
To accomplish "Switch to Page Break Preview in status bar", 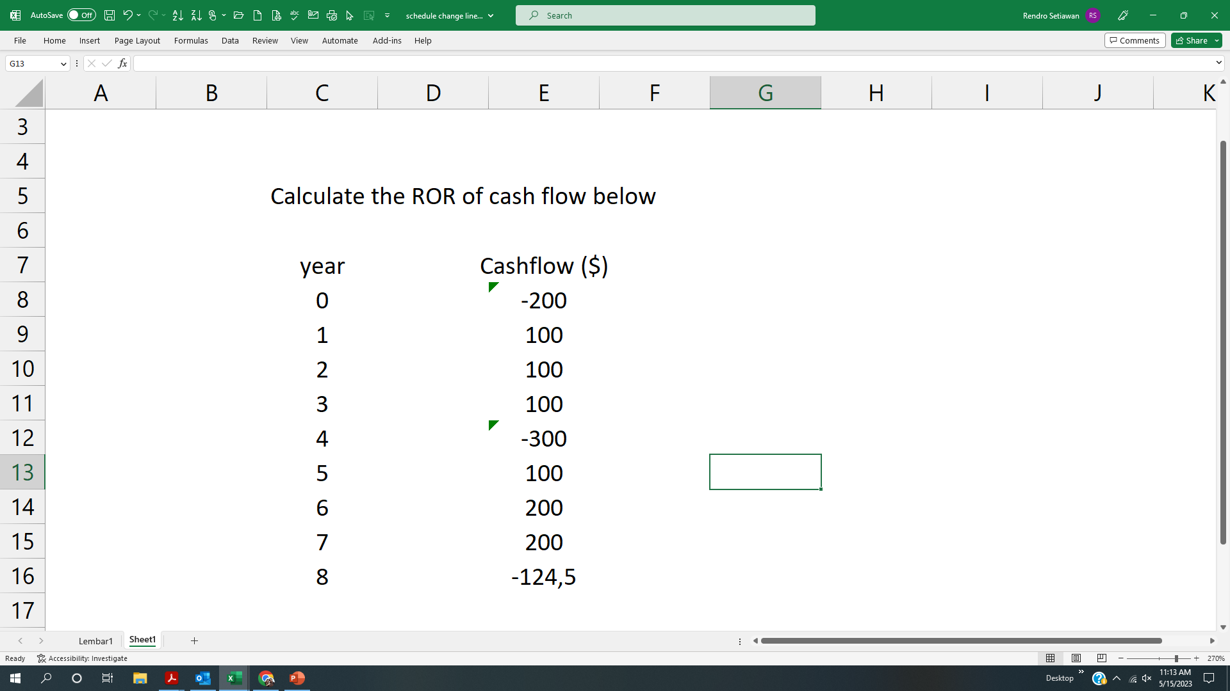I will click(1101, 658).
